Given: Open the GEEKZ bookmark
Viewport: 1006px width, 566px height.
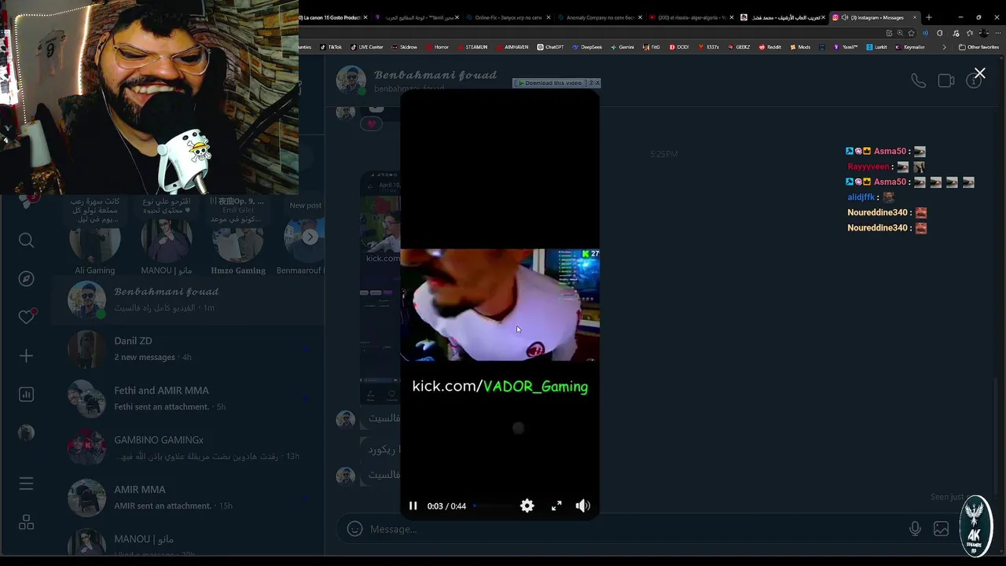Looking at the screenshot, I should 738,47.
